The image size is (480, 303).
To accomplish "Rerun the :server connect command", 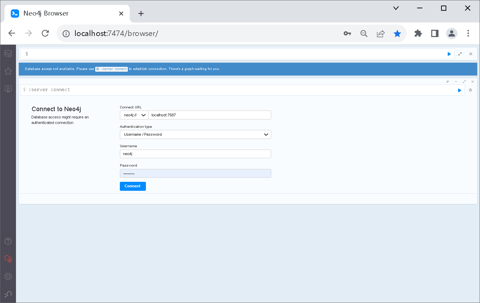I will coord(460,90).
